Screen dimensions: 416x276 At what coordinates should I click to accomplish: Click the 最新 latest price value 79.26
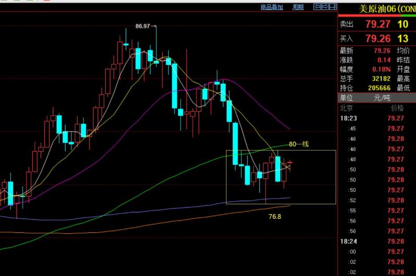click(x=382, y=50)
